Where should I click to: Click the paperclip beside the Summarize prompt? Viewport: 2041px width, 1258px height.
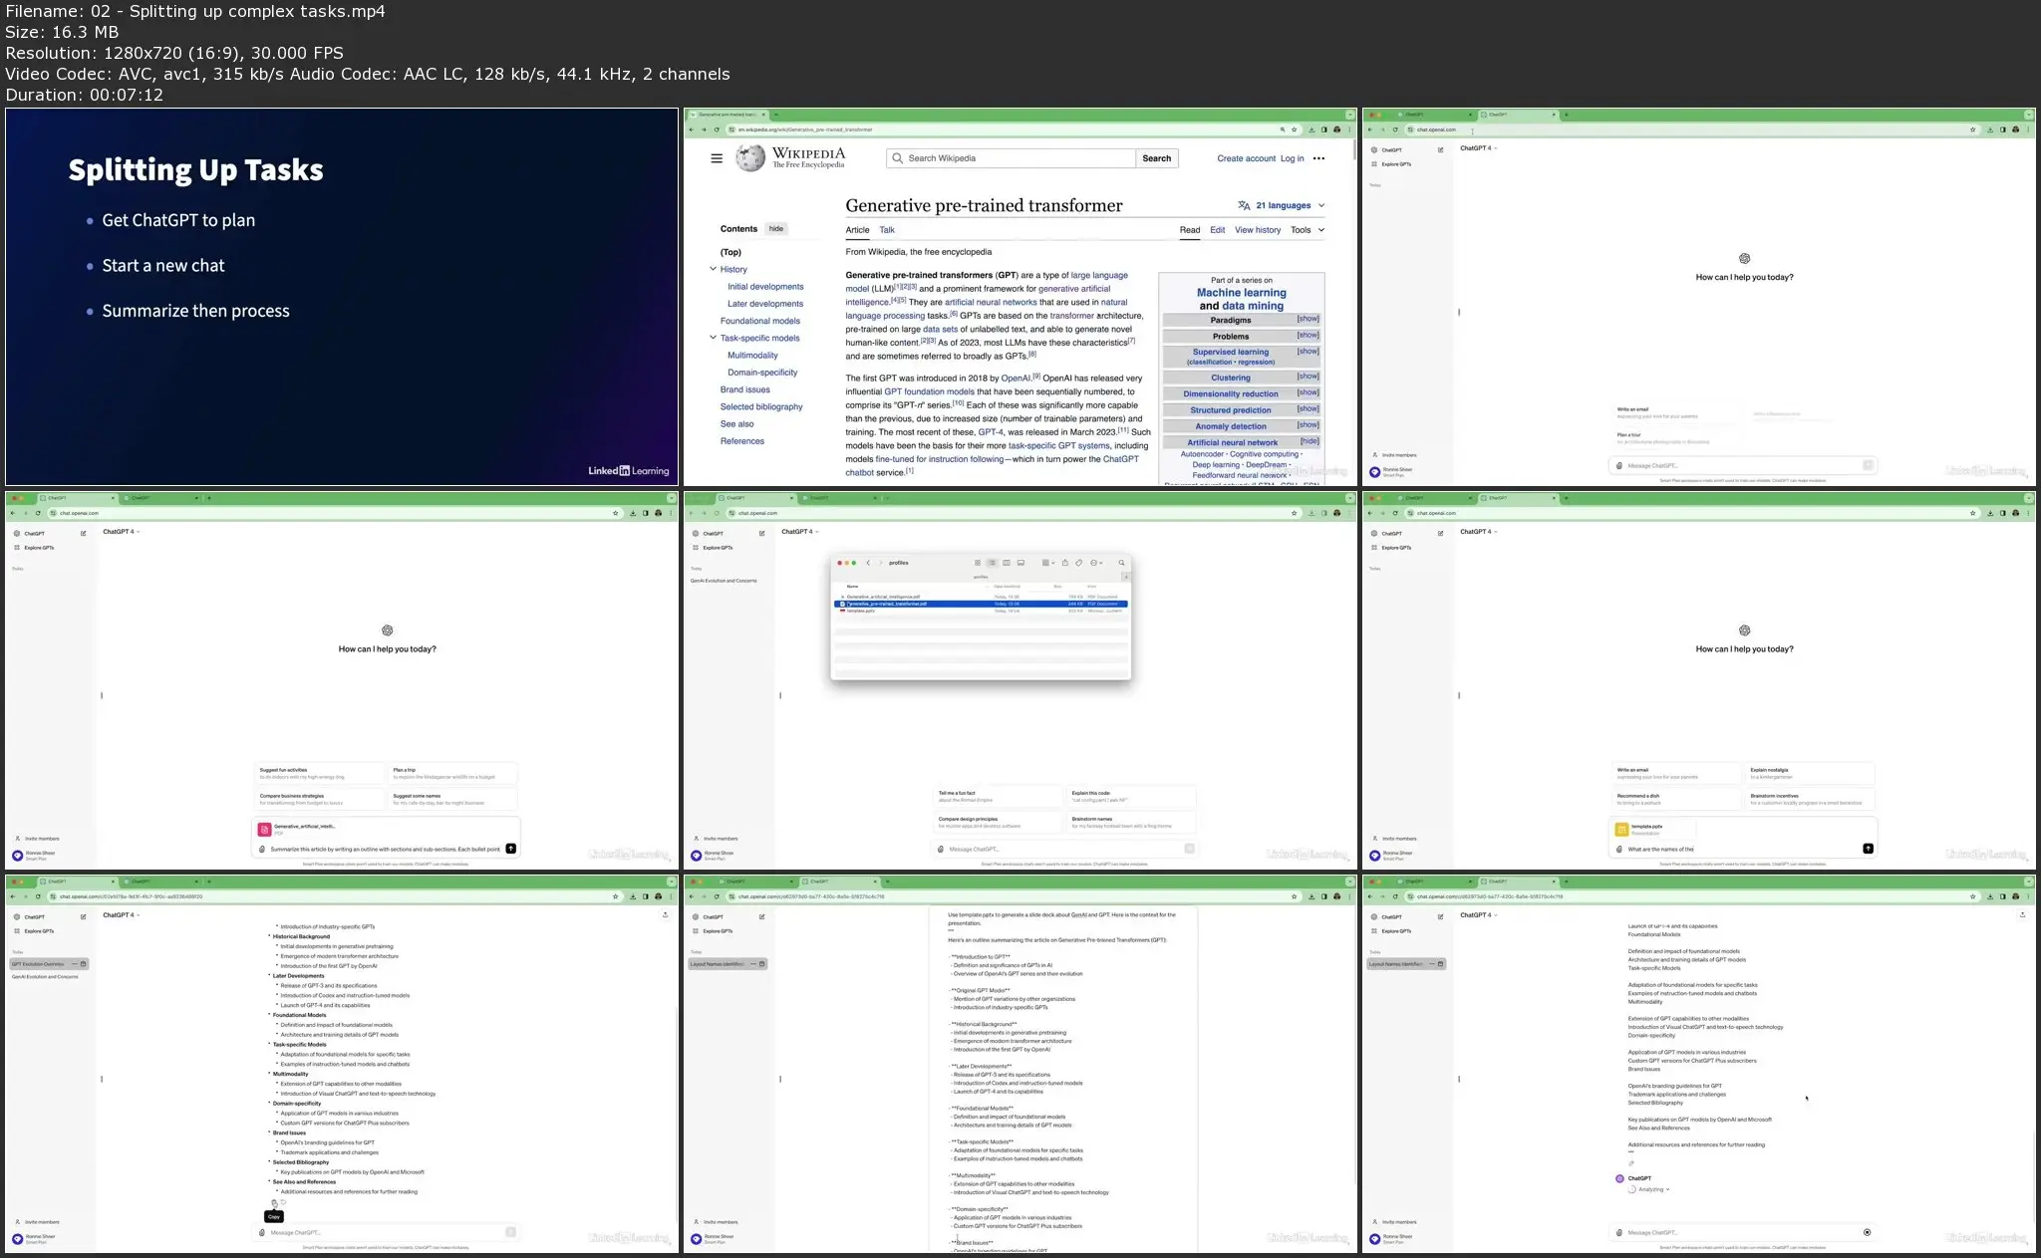coord(262,850)
